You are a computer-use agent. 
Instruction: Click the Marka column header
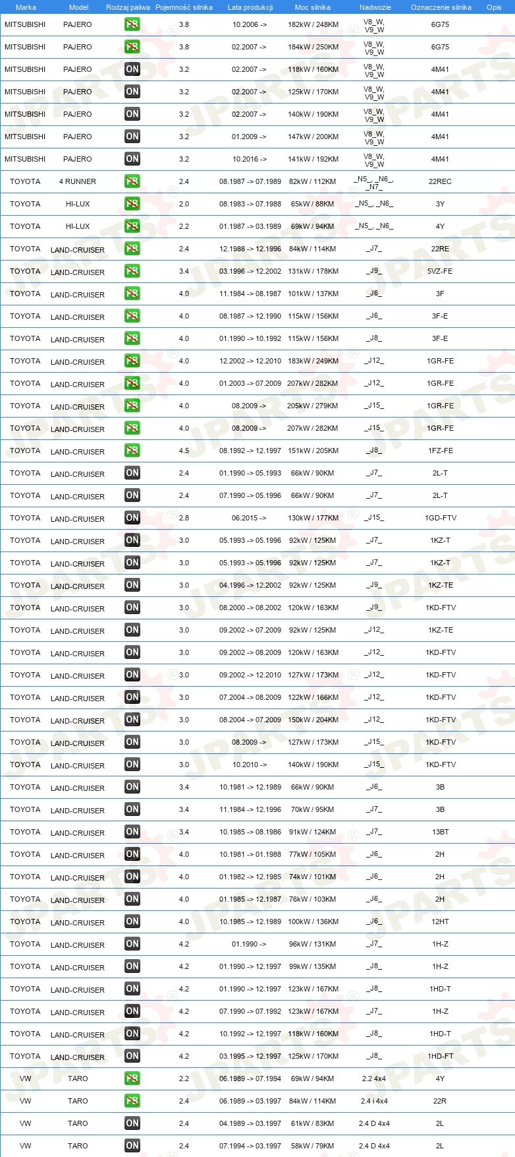click(26, 7)
